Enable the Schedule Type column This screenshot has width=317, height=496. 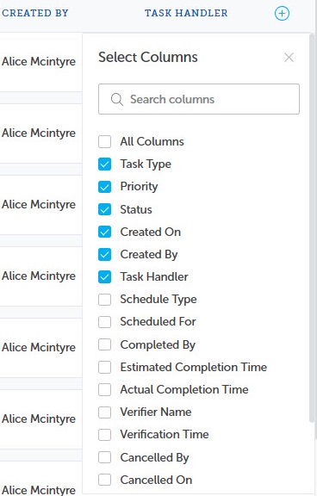pos(105,300)
